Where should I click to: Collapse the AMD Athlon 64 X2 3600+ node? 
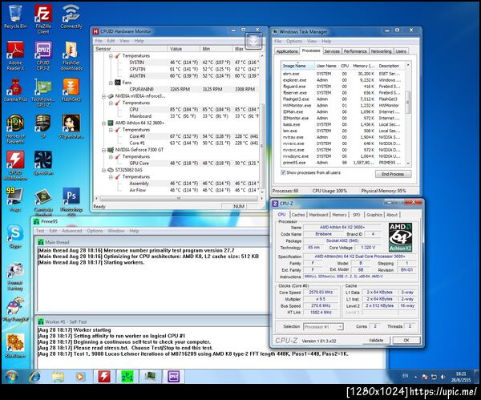103,123
